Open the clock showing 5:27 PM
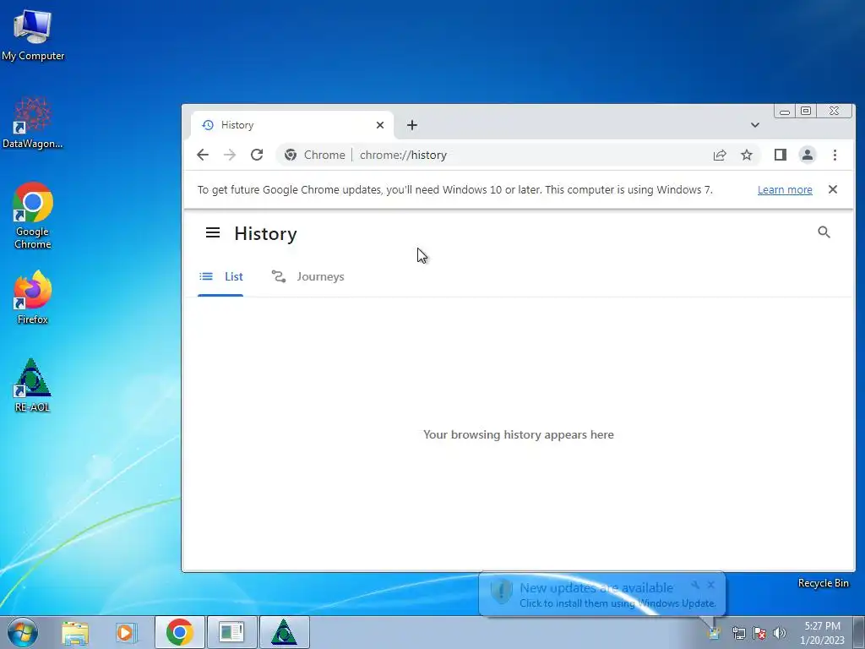This screenshot has width=865, height=649. coord(822,633)
